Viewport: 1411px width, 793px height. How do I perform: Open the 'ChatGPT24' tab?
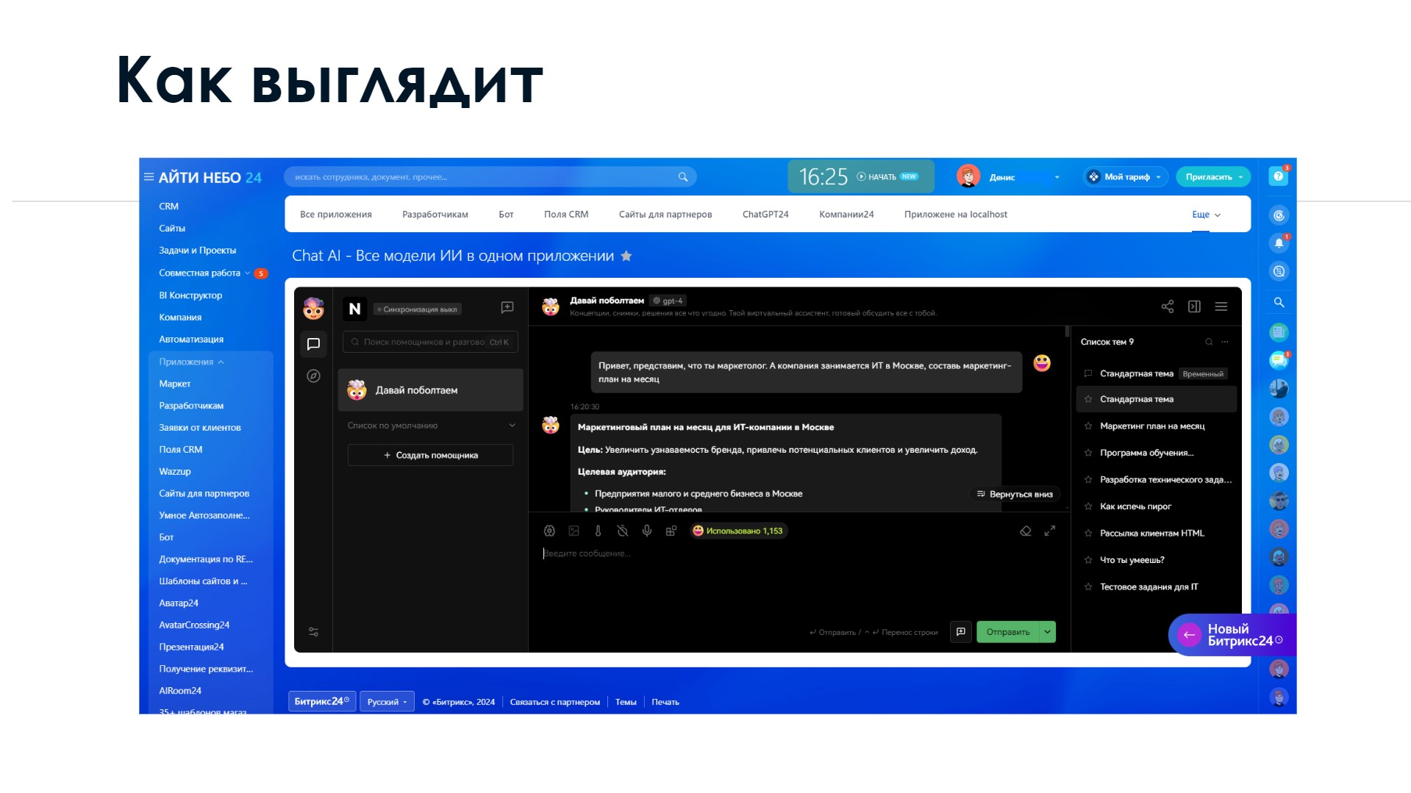765,215
